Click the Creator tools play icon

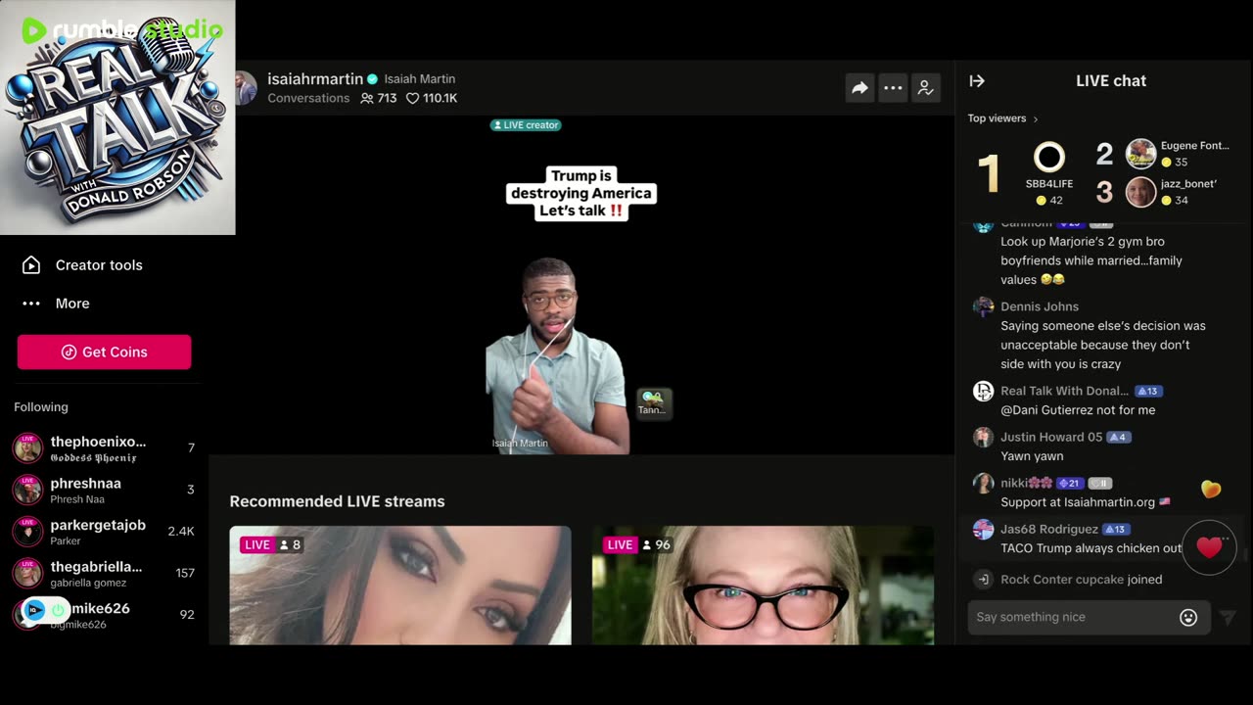click(x=31, y=265)
